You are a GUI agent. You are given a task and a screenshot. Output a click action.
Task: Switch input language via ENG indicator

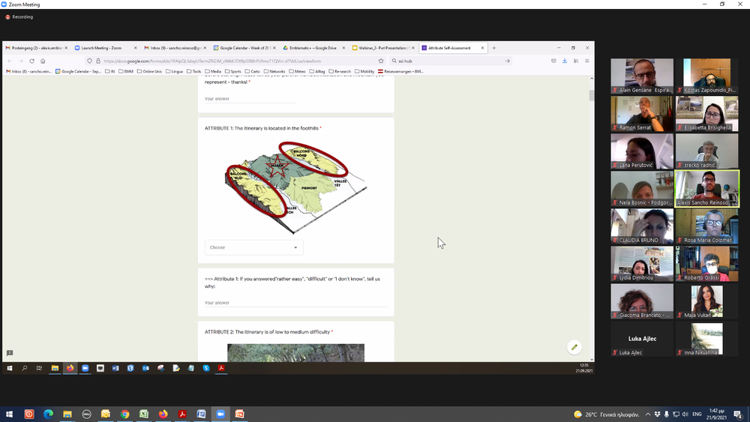(x=696, y=414)
